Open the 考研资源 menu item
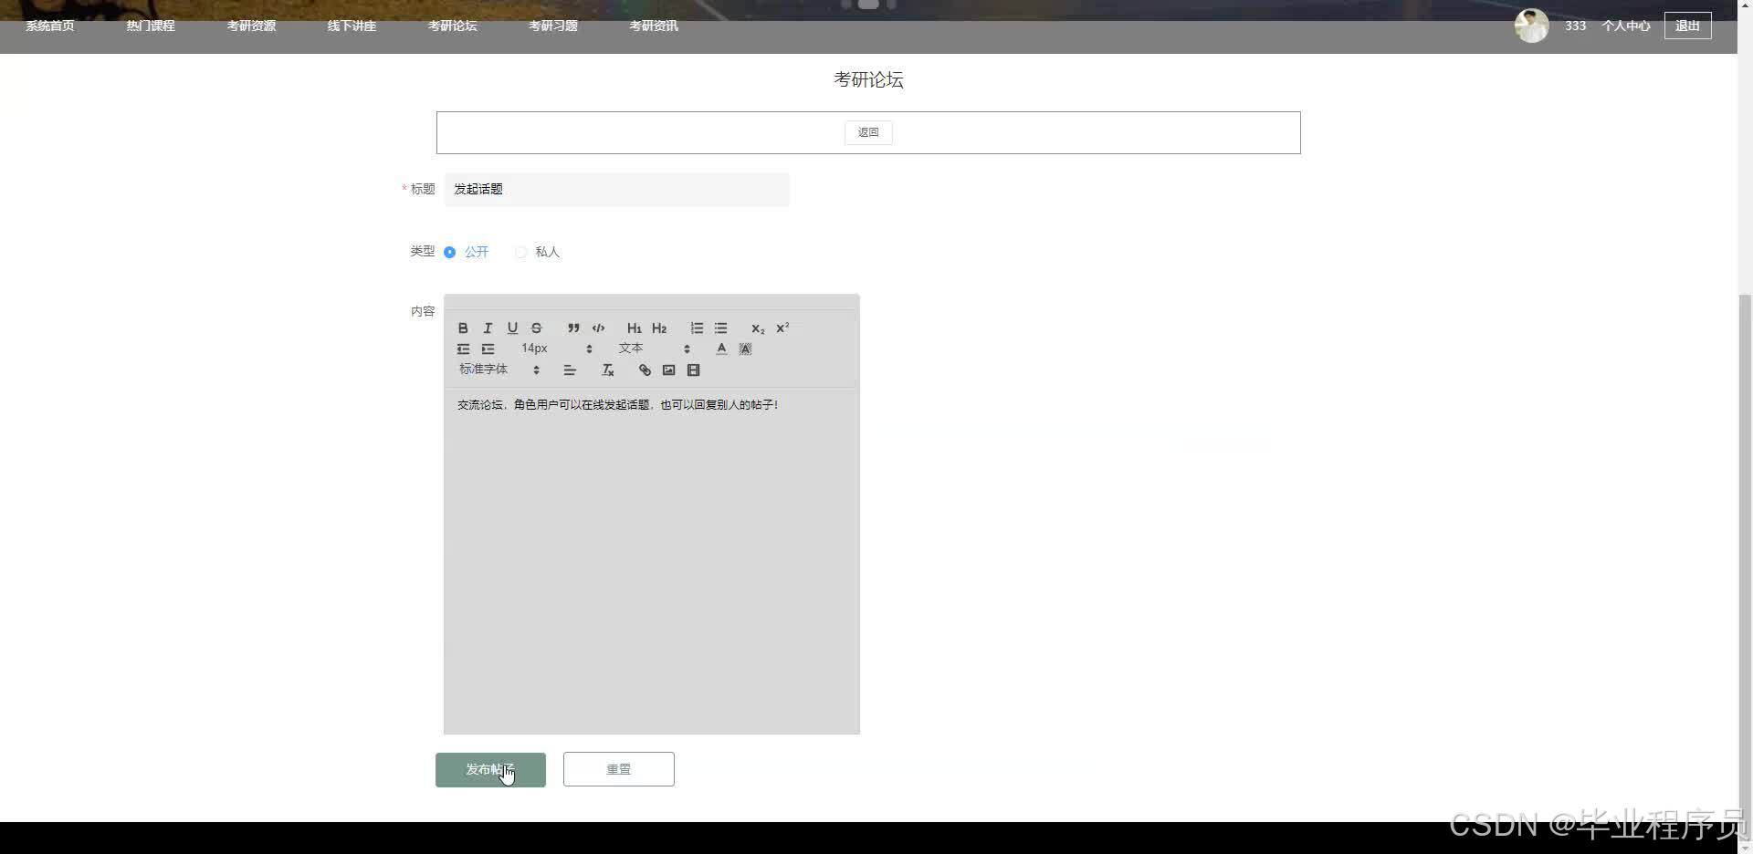 251,26
